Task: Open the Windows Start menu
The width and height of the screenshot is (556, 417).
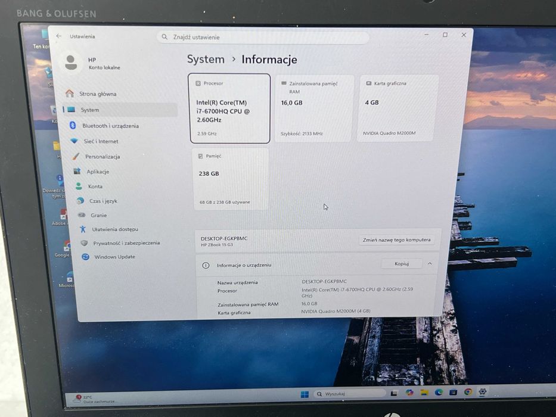Action: coord(305,394)
